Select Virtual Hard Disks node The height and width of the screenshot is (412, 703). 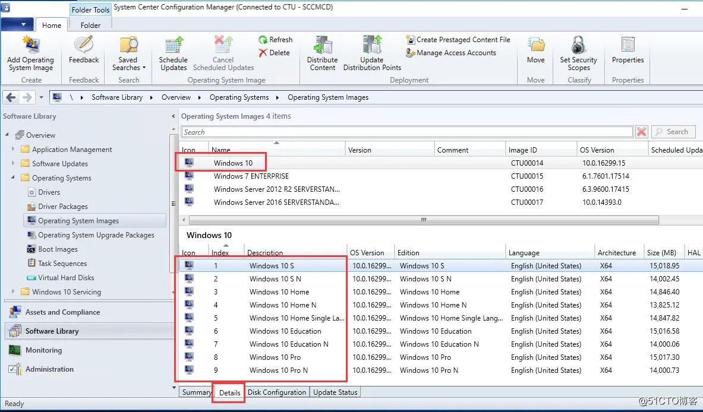[66, 278]
